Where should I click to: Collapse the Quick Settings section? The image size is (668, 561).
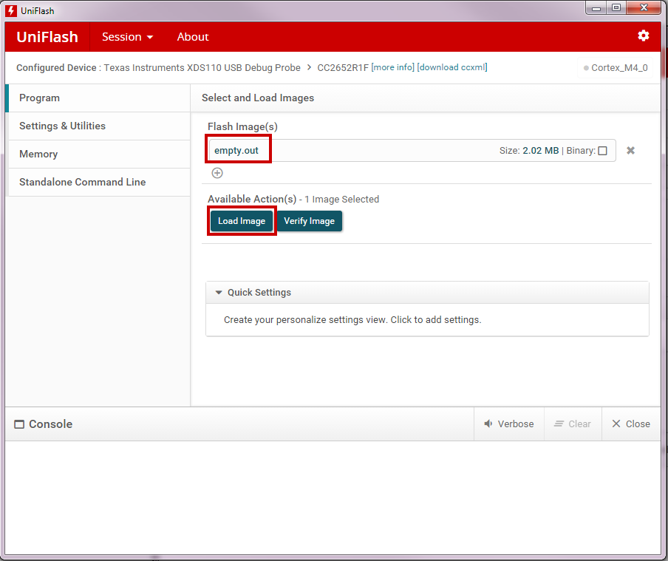click(219, 293)
